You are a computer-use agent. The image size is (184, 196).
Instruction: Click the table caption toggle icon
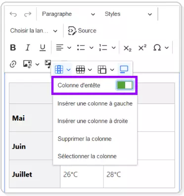click(x=124, y=69)
